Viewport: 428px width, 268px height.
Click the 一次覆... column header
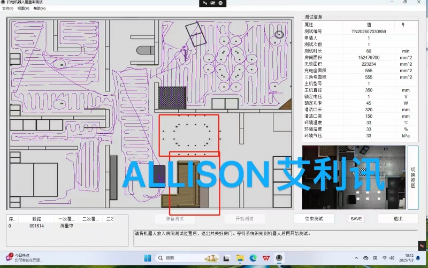pos(66,219)
